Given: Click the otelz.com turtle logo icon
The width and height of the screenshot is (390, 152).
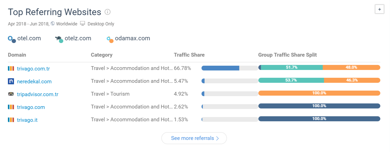Looking at the screenshot, I should (x=59, y=39).
